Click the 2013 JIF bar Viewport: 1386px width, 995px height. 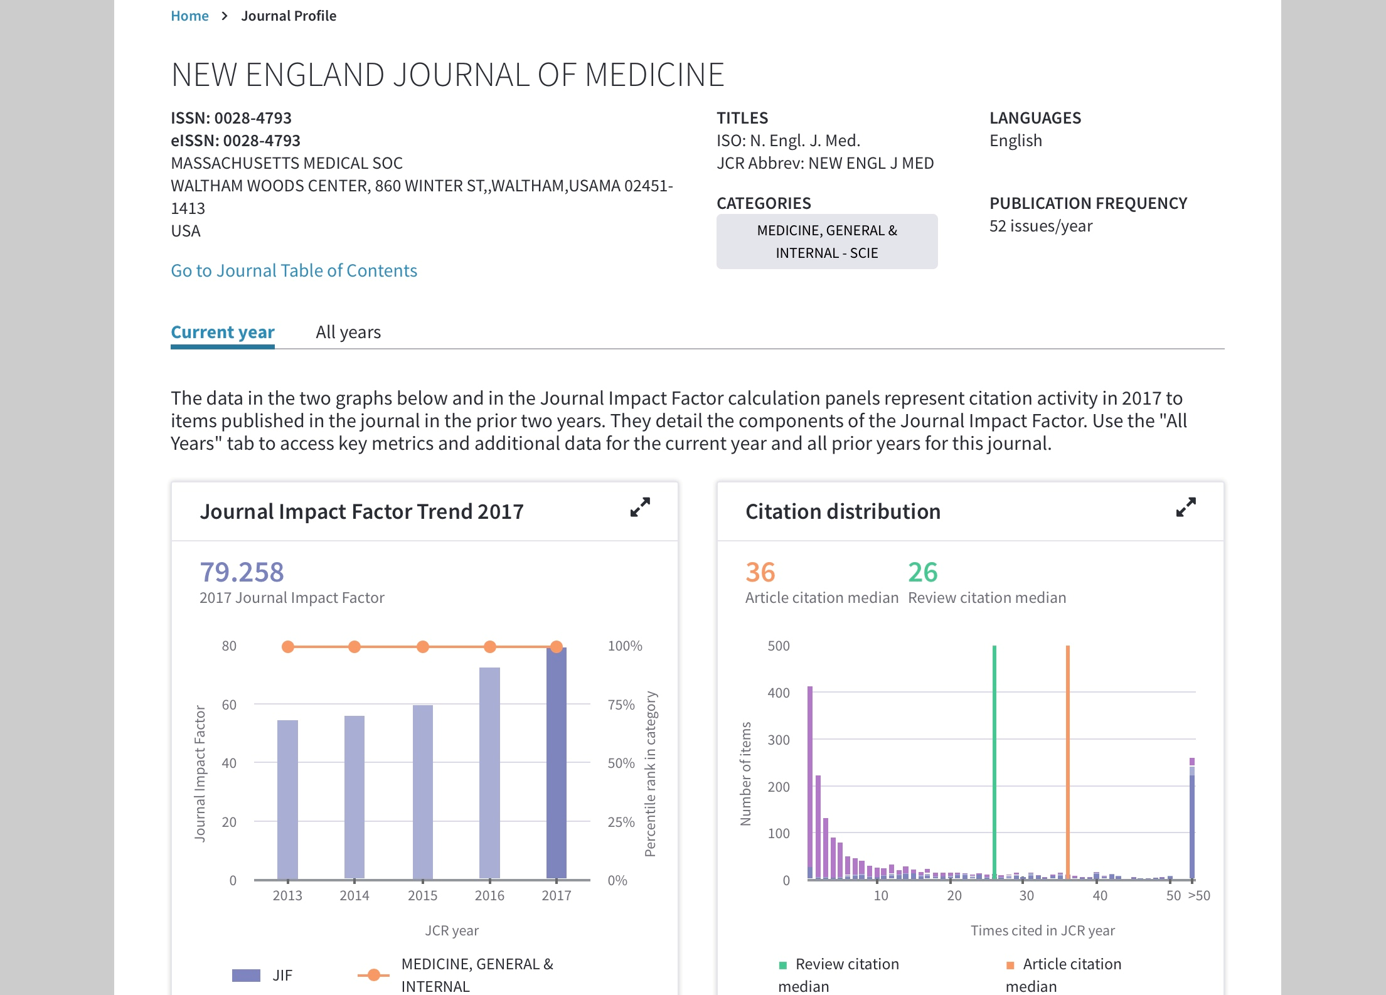(x=287, y=800)
